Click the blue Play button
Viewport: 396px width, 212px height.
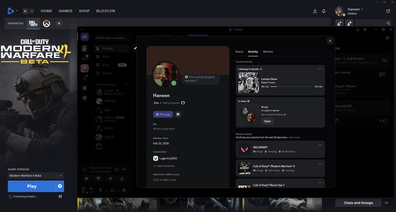click(x=32, y=186)
